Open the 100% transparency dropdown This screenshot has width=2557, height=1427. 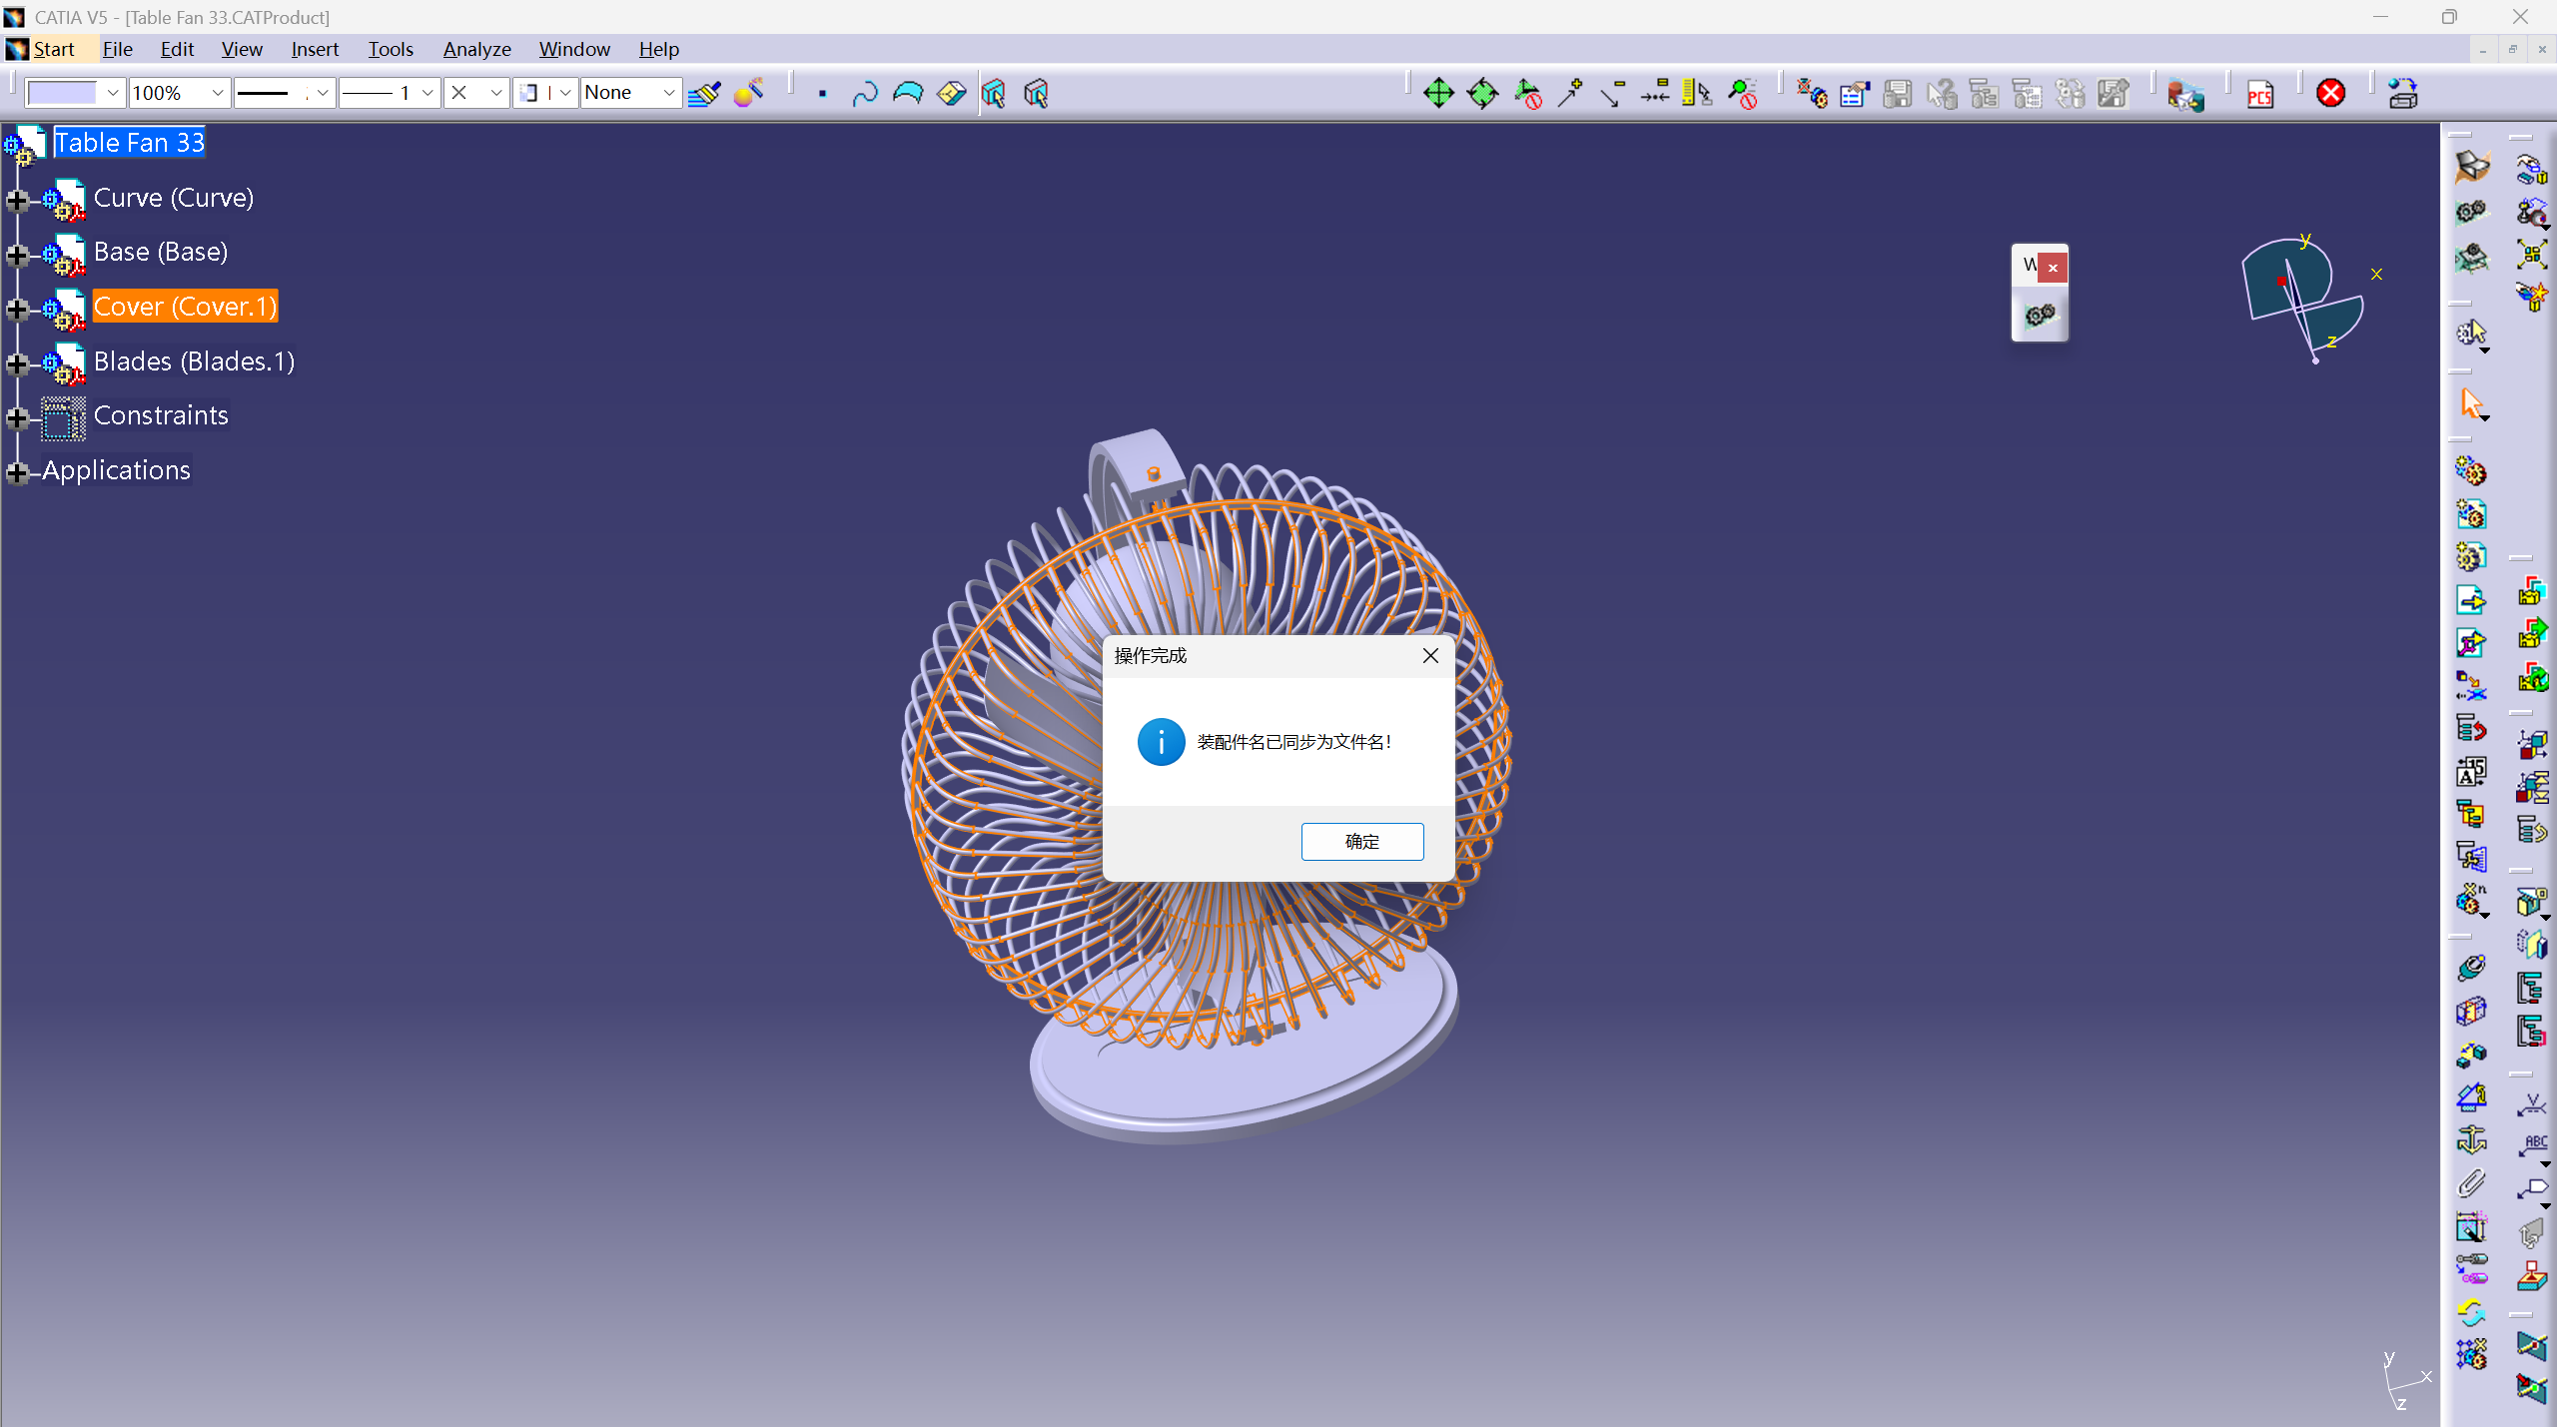tap(217, 93)
